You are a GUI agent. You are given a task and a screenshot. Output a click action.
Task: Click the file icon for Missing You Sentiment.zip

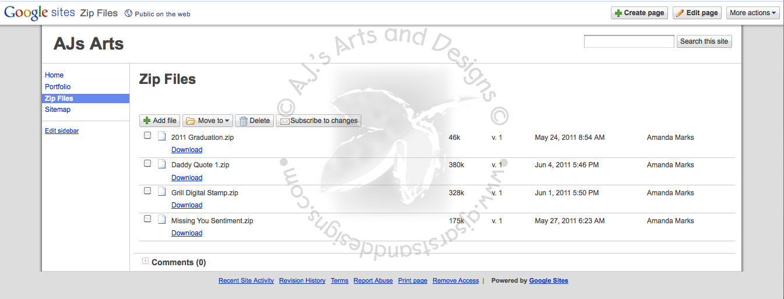coord(162,220)
